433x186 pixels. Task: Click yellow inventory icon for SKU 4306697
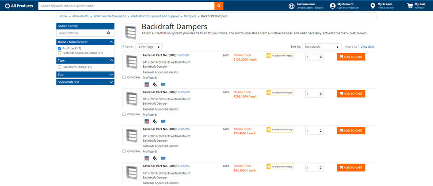coord(268,56)
